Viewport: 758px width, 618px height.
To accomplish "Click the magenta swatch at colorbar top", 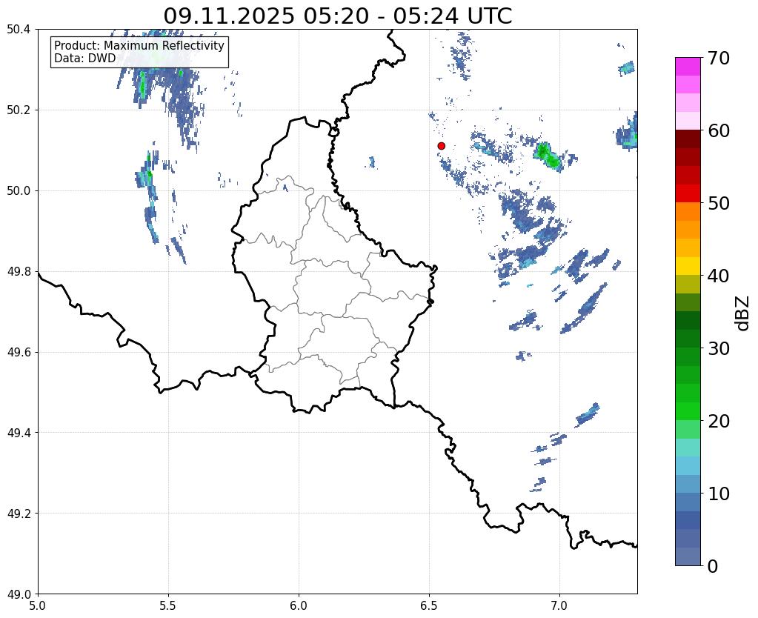I will (x=688, y=67).
